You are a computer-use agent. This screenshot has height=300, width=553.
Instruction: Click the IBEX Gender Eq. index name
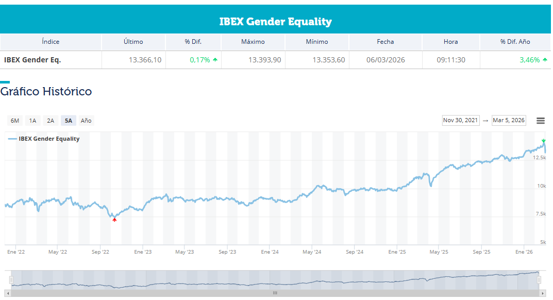click(32, 60)
